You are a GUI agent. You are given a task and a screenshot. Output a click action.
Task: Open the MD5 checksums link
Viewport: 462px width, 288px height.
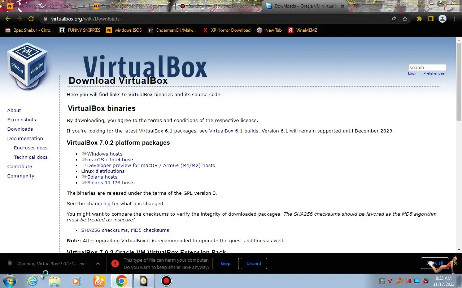[150, 230]
